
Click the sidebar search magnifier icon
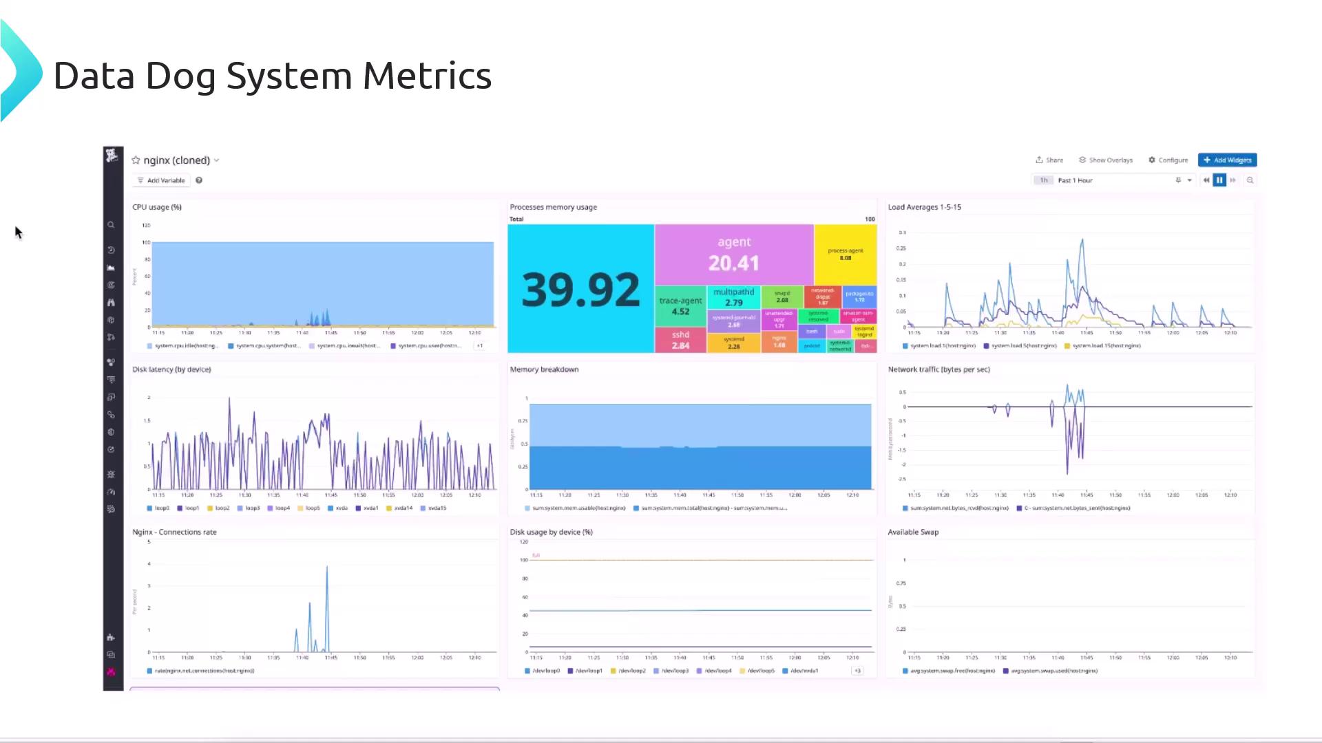111,225
